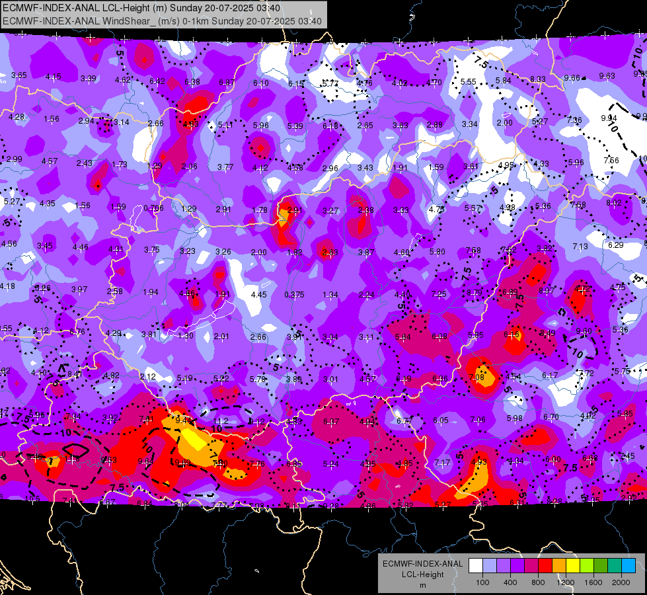Click the wind shear value 11.2
The width and height of the screenshot is (647, 595).
(221, 421)
